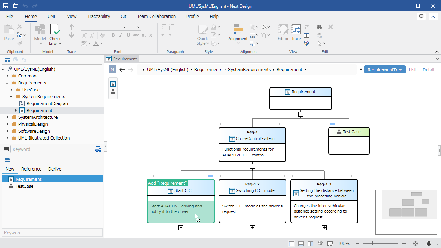Click the Cut scissors icon
The width and height of the screenshot is (441, 248).
(20, 27)
